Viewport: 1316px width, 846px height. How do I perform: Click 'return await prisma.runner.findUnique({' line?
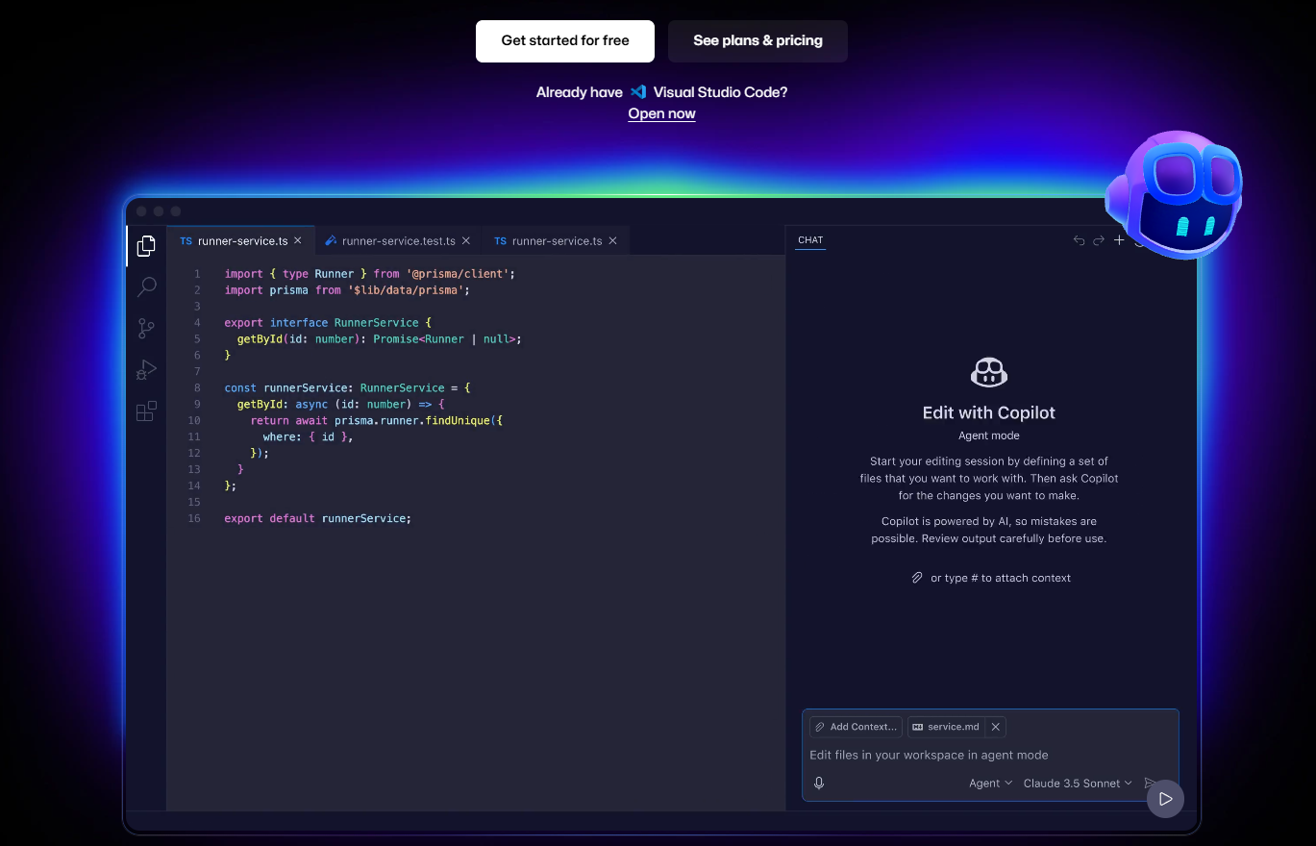pos(377,421)
